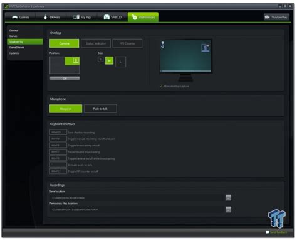297x240 pixels.
Task: Click the Pause/resume broadcasting shortcut field
Action: pyautogui.click(x=58, y=152)
